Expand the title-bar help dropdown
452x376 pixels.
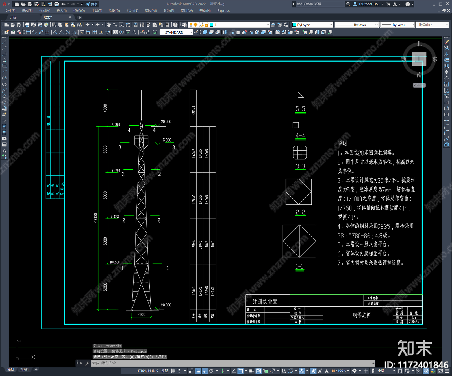click(413, 4)
